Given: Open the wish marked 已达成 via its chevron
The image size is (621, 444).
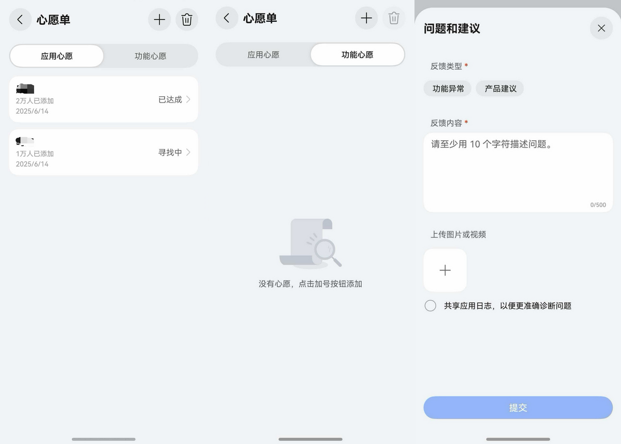Looking at the screenshot, I should (x=188, y=99).
